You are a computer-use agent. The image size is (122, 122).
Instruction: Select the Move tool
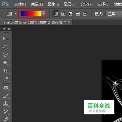(x=6, y=39)
